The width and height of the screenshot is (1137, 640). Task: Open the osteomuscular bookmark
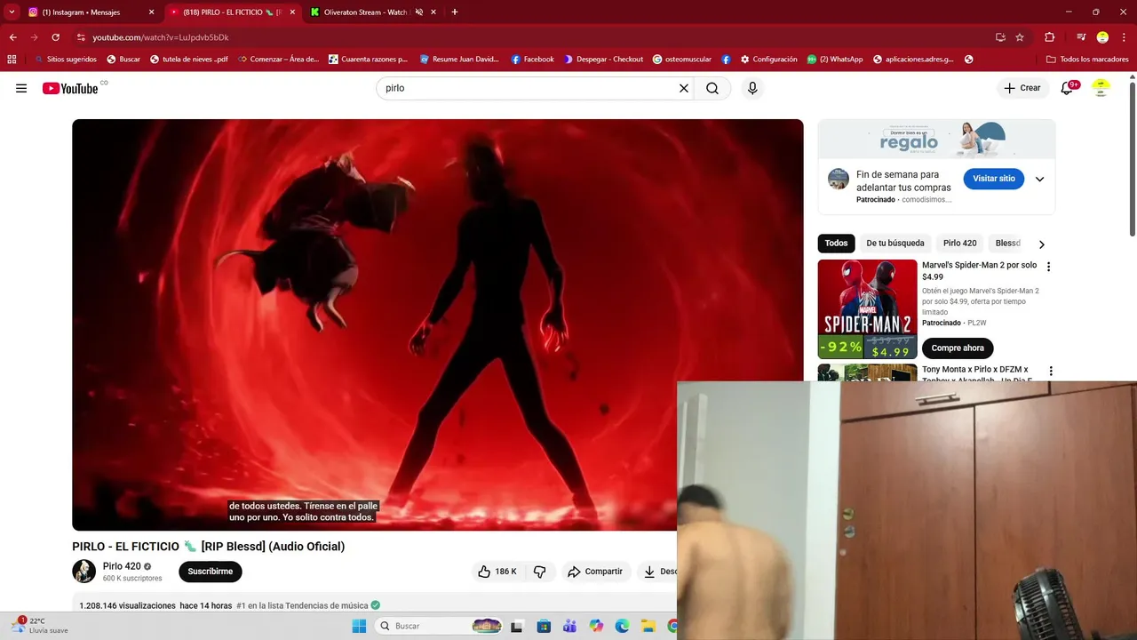(682, 60)
